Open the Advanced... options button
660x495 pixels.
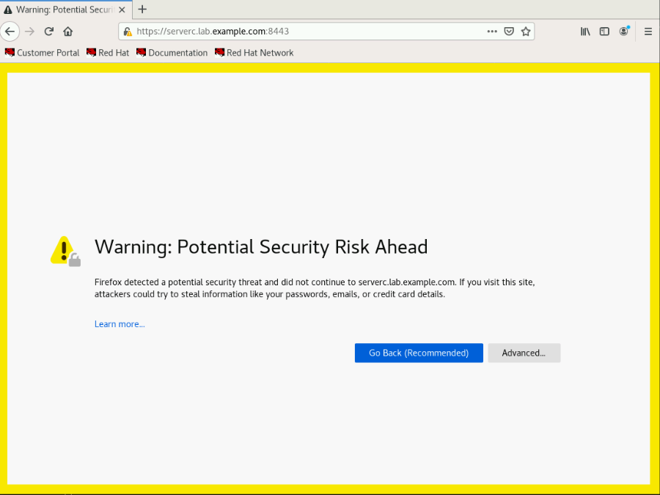tap(524, 353)
